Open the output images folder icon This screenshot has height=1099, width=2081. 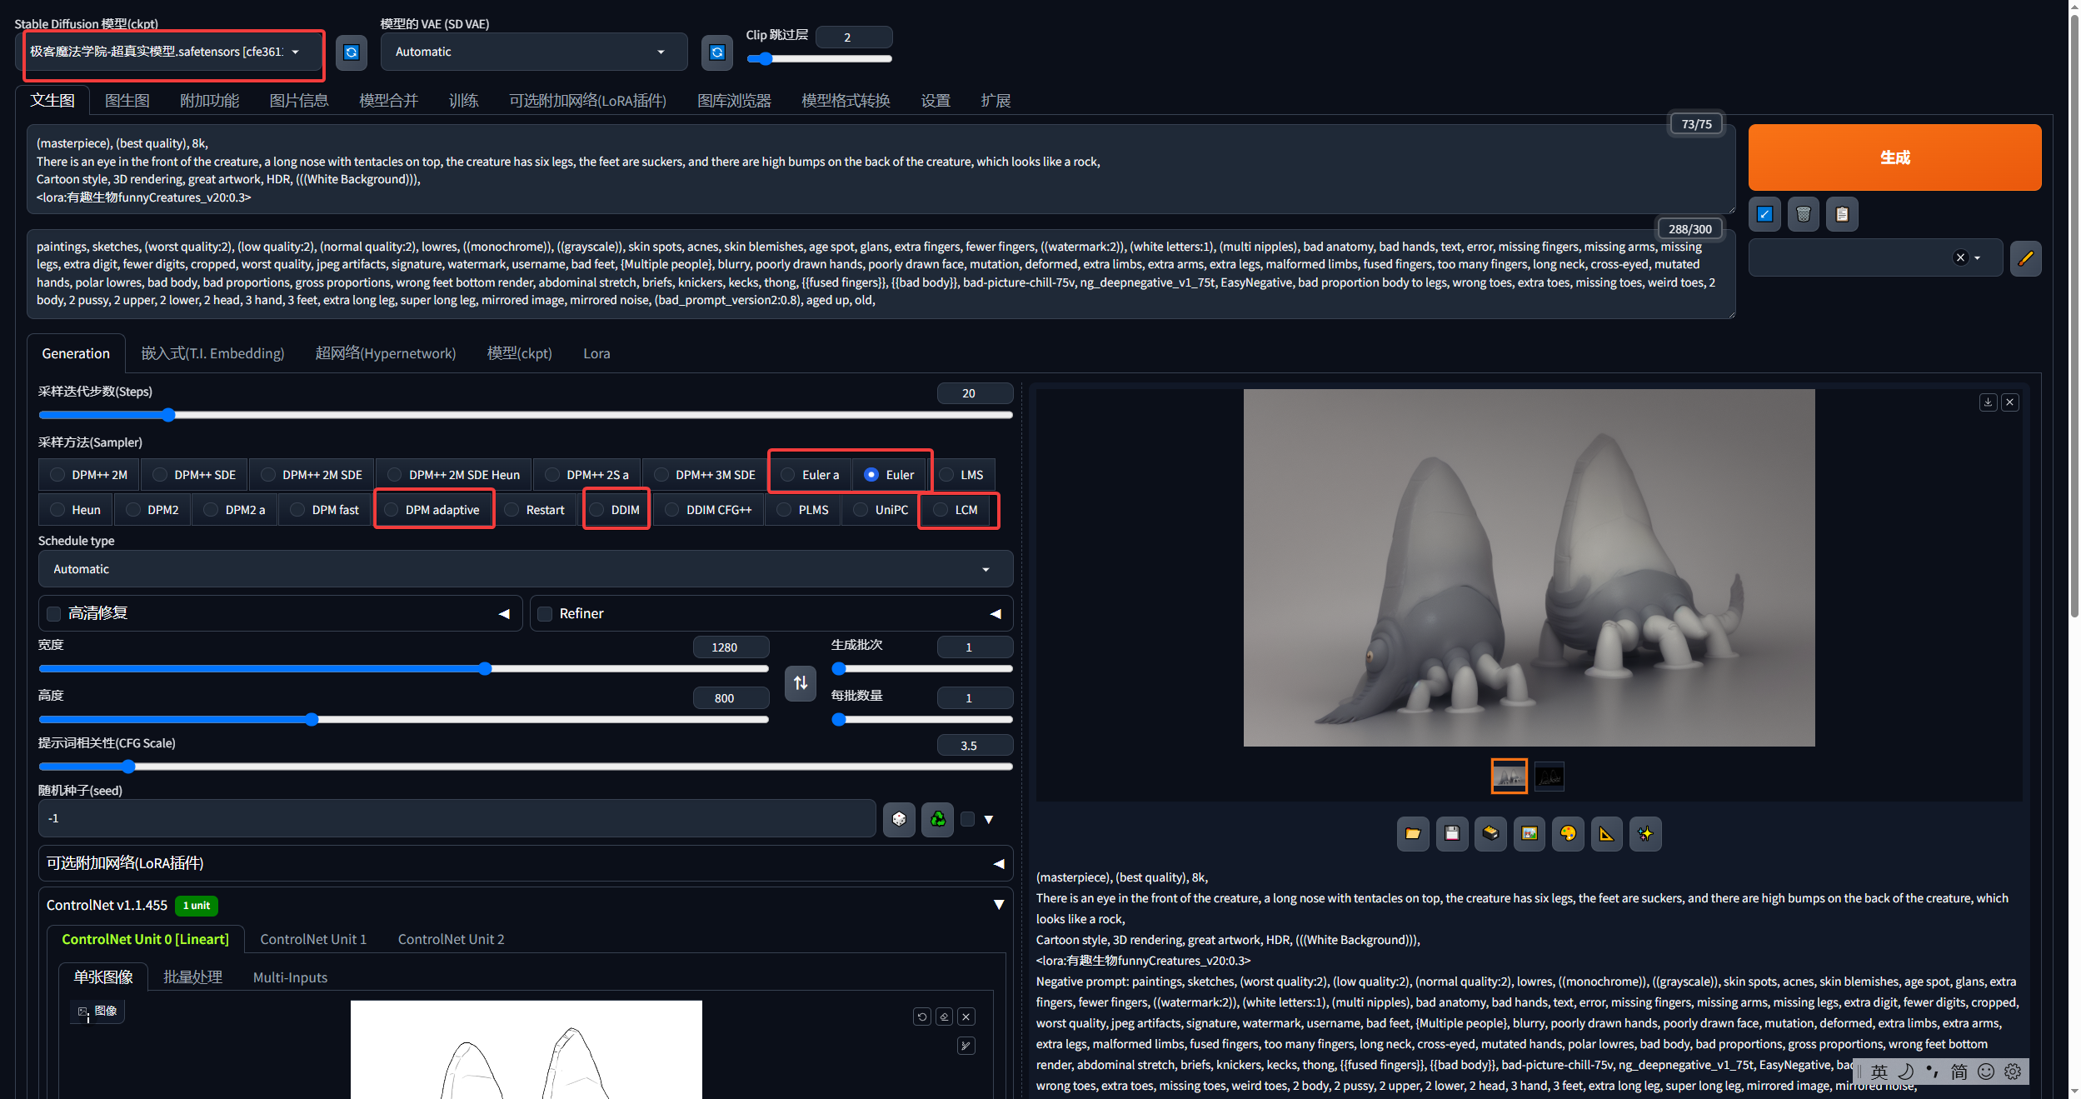(x=1413, y=833)
